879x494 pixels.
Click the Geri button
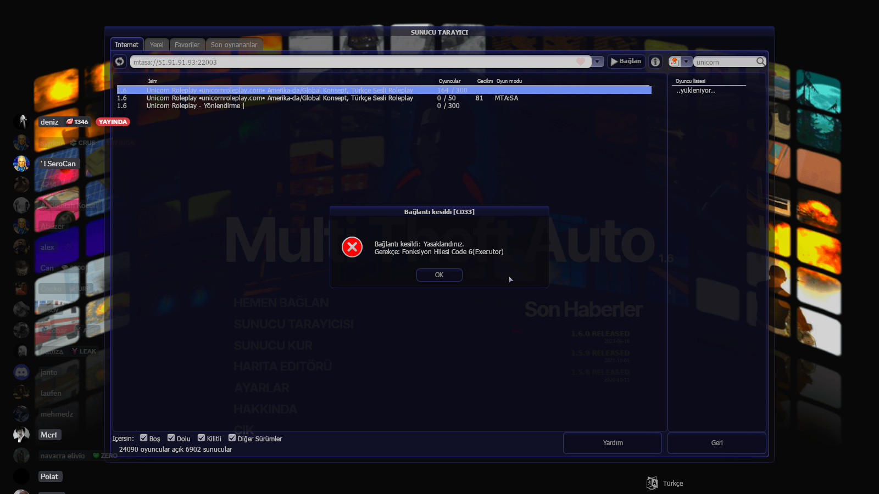[717, 443]
